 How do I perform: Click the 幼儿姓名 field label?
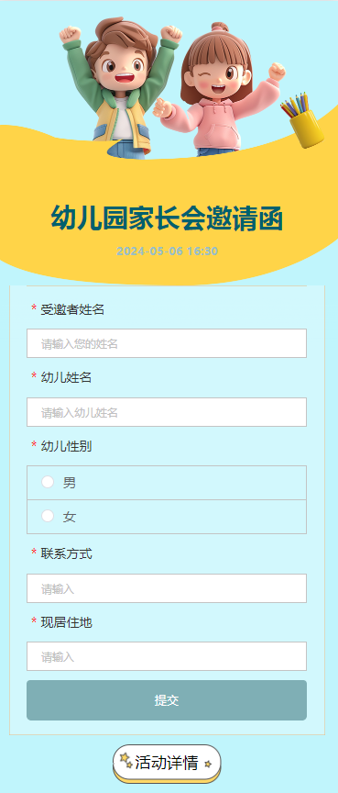tap(66, 377)
